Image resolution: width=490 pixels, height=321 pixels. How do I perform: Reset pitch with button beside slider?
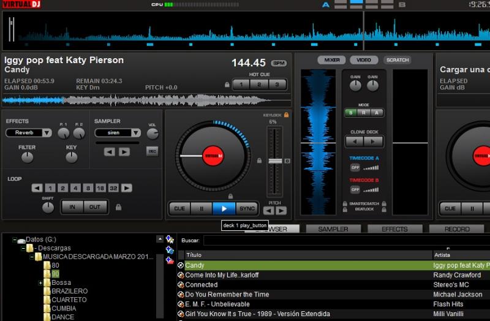(x=287, y=161)
